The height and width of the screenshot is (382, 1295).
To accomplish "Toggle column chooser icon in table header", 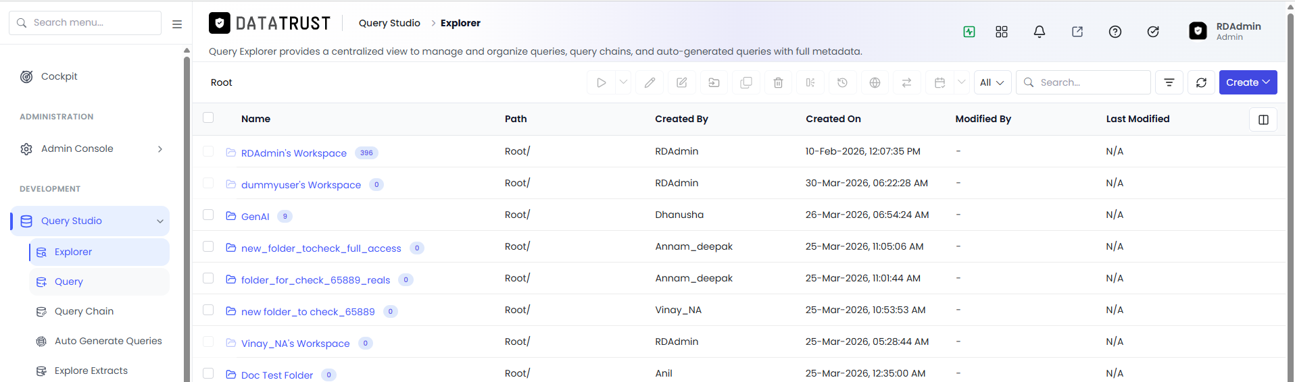I will [x=1263, y=119].
